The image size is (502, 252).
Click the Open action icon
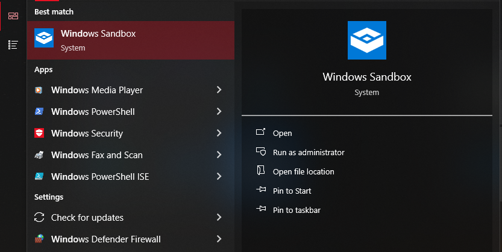pos(260,132)
